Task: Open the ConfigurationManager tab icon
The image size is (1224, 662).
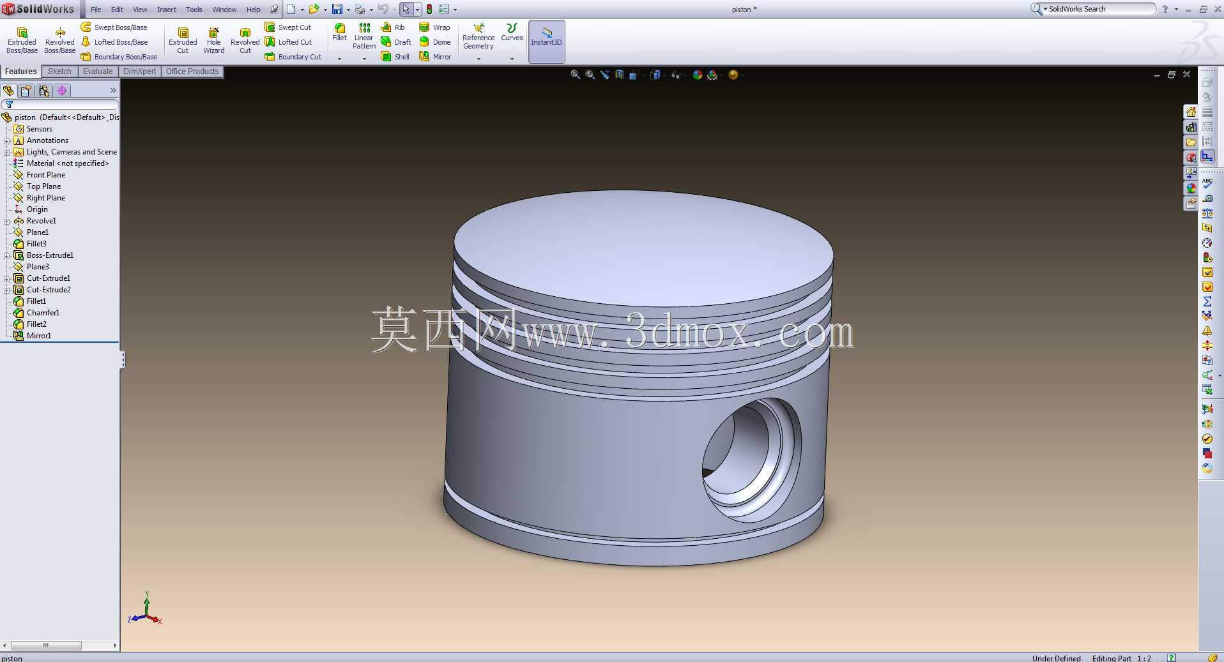Action: tap(44, 91)
